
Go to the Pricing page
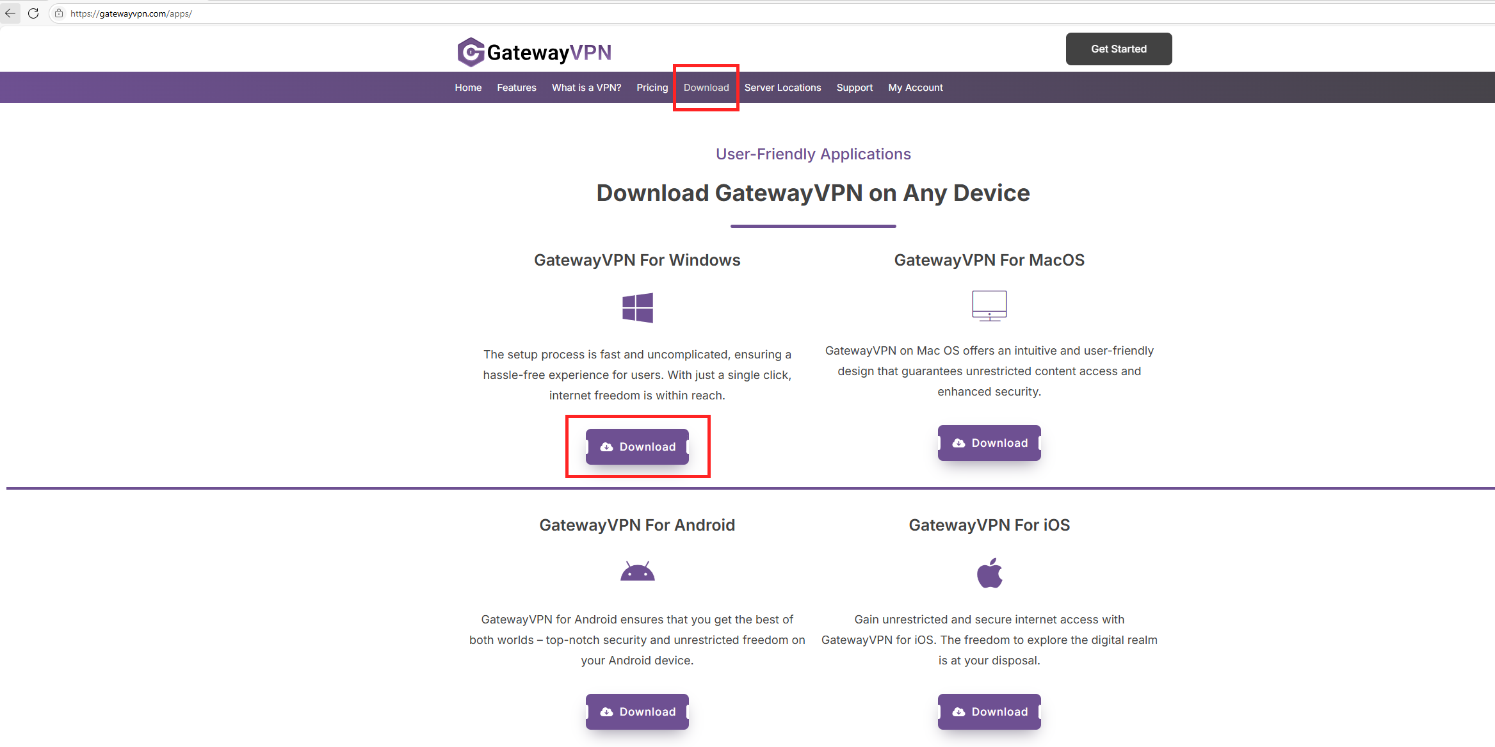652,88
